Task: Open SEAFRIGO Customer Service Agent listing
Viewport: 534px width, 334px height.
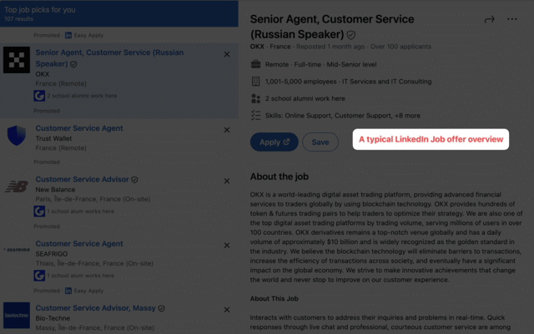Action: (79, 243)
